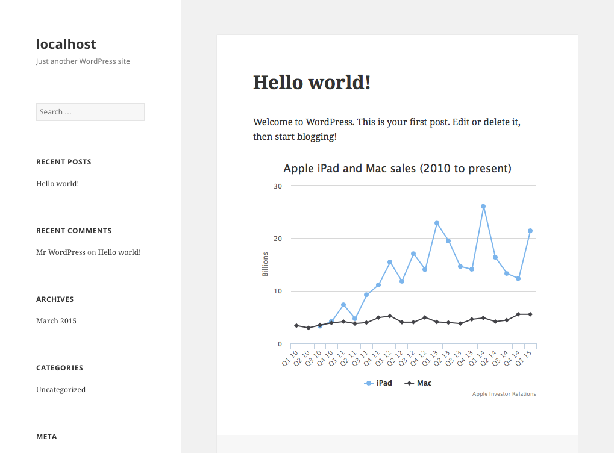
Task: Click the chart title about Apple sales
Action: 398,168
